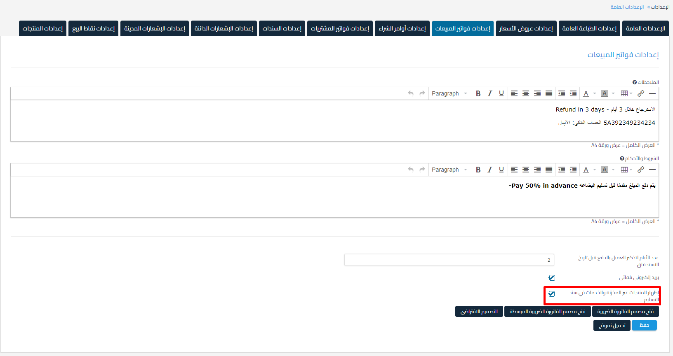Toggle bold in the notes (الملاحظات) editor toolbar
Viewport: 673px width, 356px height.
478,93
